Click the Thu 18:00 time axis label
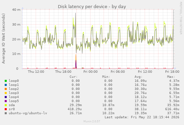The width and height of the screenshot is (184, 125). (x=63, y=72)
